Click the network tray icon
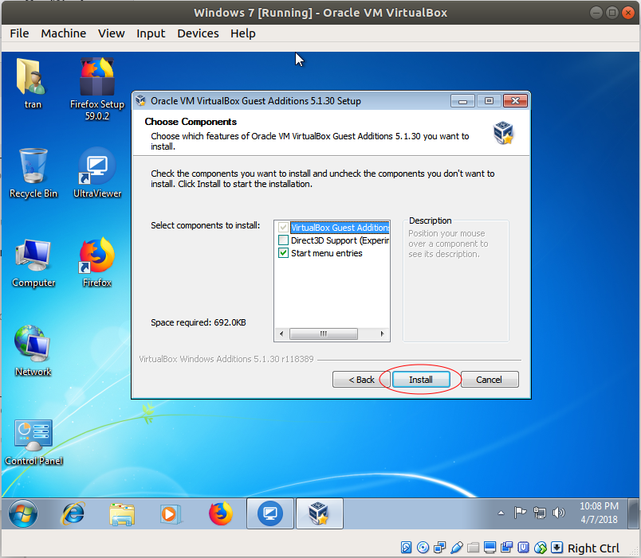Screen dimensions: 641x558 coord(540,513)
